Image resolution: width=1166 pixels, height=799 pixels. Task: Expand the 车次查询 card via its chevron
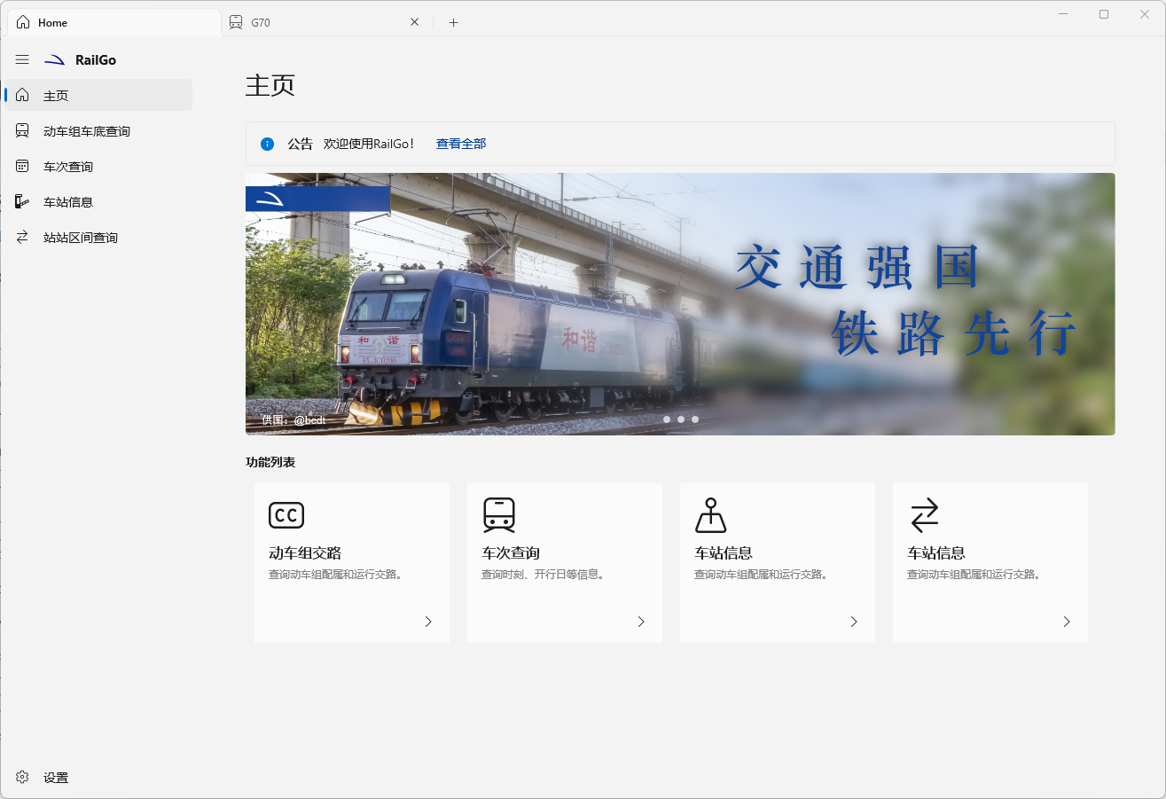click(640, 622)
